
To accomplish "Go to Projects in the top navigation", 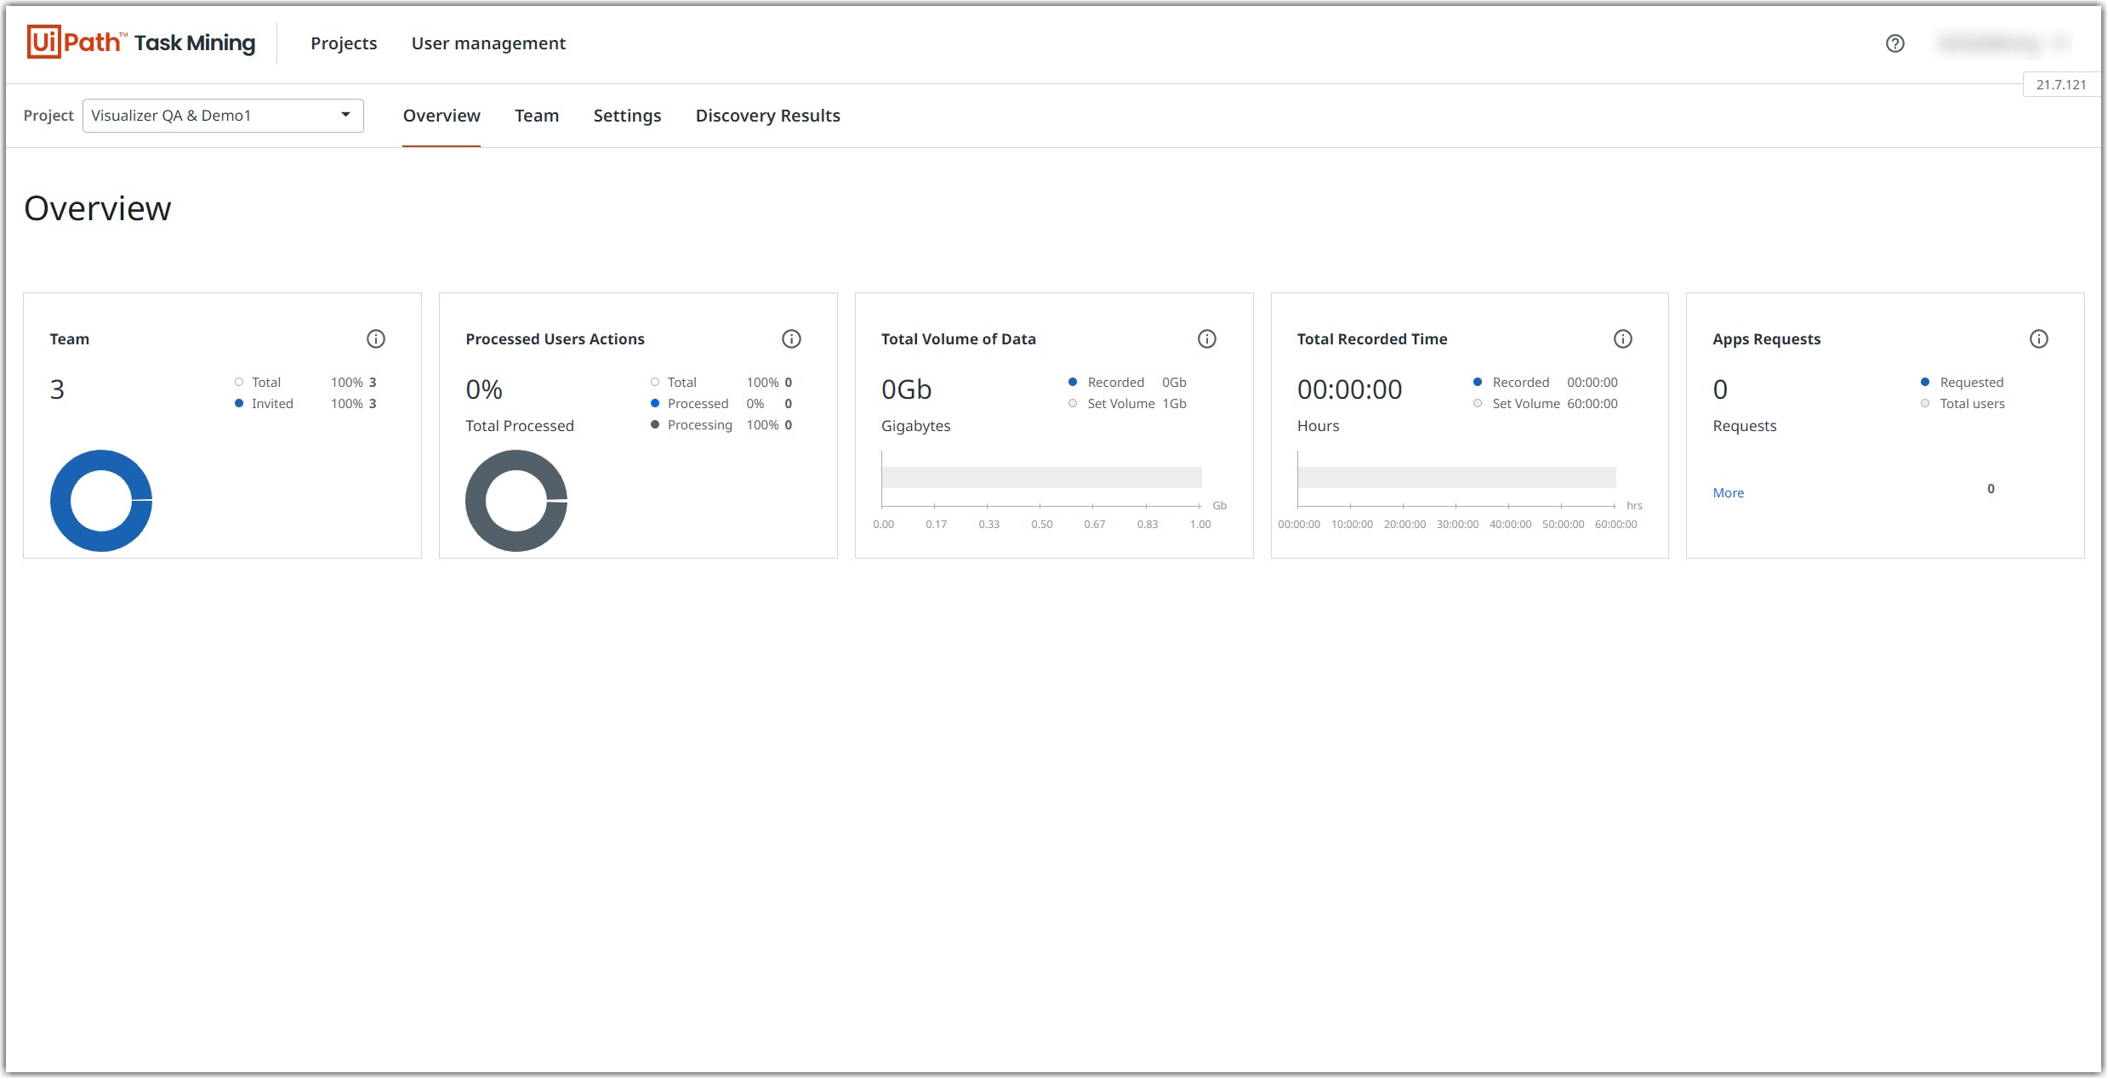I will click(x=344, y=43).
